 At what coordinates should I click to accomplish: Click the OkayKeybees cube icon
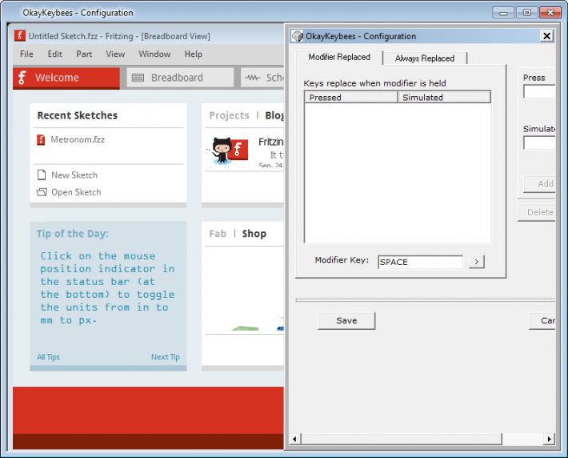click(298, 36)
